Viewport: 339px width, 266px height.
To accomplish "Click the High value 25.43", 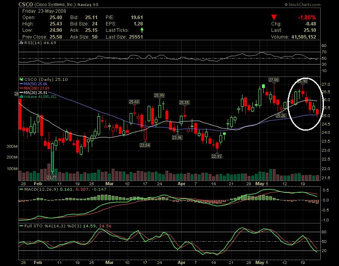I will click(56, 24).
